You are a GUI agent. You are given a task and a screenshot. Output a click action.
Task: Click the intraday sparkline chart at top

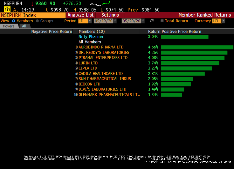tap(101, 4)
